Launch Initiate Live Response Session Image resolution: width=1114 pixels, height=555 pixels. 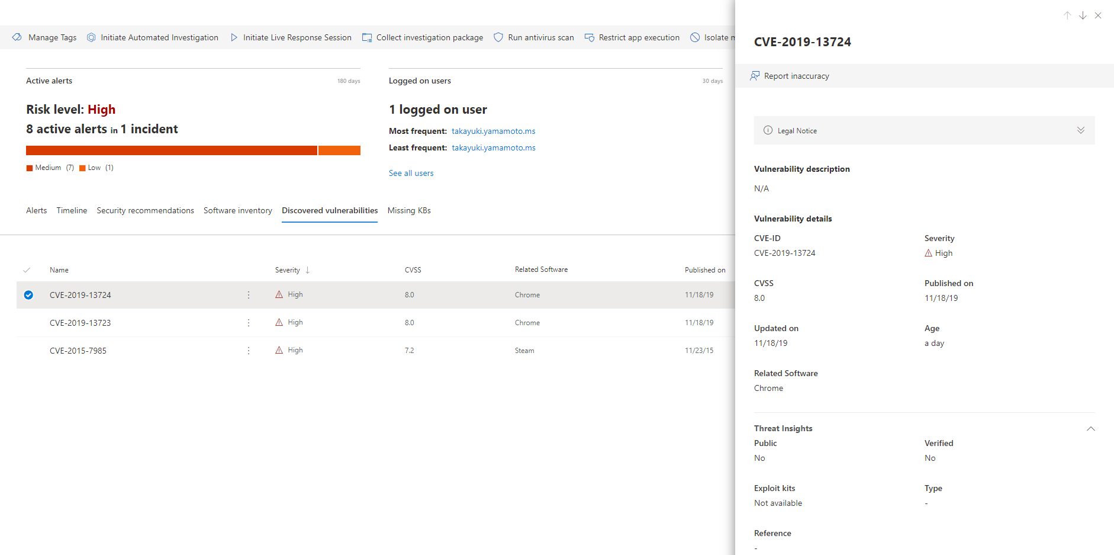pyautogui.click(x=291, y=37)
